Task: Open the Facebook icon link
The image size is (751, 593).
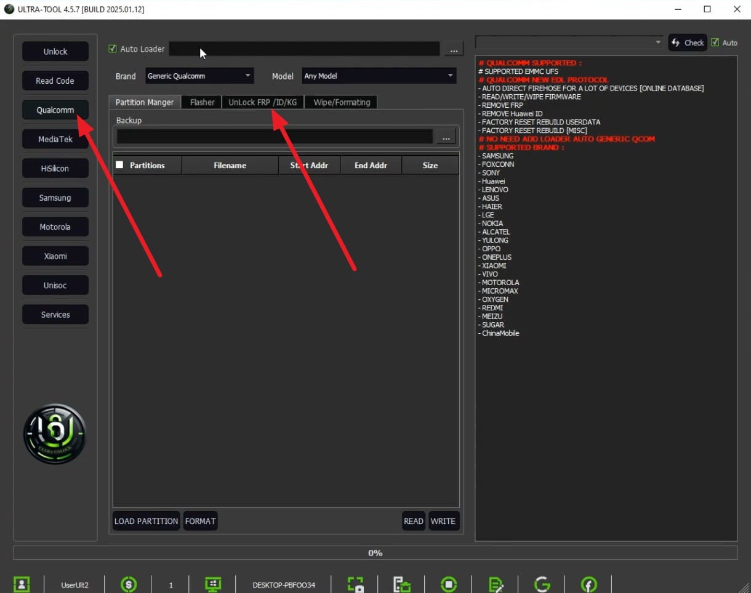Action: point(588,584)
